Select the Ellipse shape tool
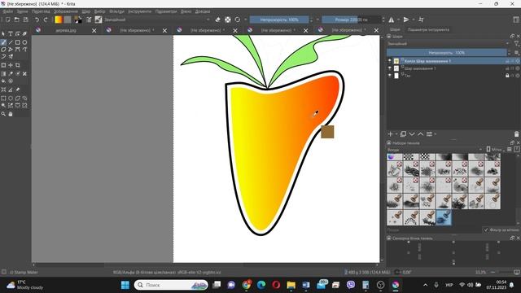Screen dimensions: 521x293 pyautogui.click(x=24, y=42)
